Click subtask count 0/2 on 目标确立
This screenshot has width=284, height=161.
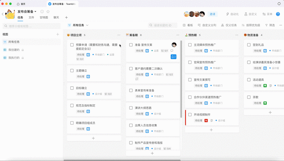(108, 94)
